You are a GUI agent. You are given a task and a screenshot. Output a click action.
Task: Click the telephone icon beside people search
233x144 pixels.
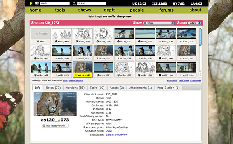coord(37,3)
